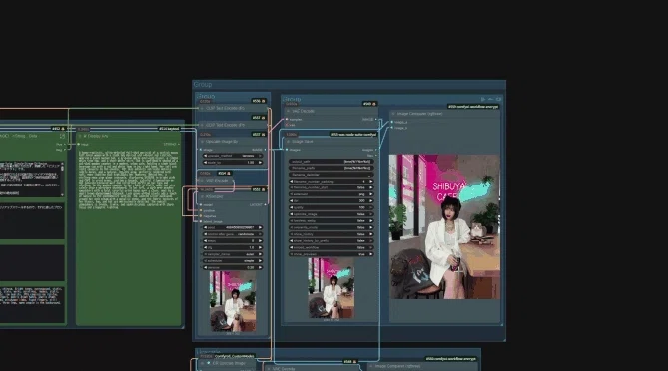This screenshot has width=668, height=371.
Task: Toggle the optimize_image option in Image Save
Action: [332, 214]
